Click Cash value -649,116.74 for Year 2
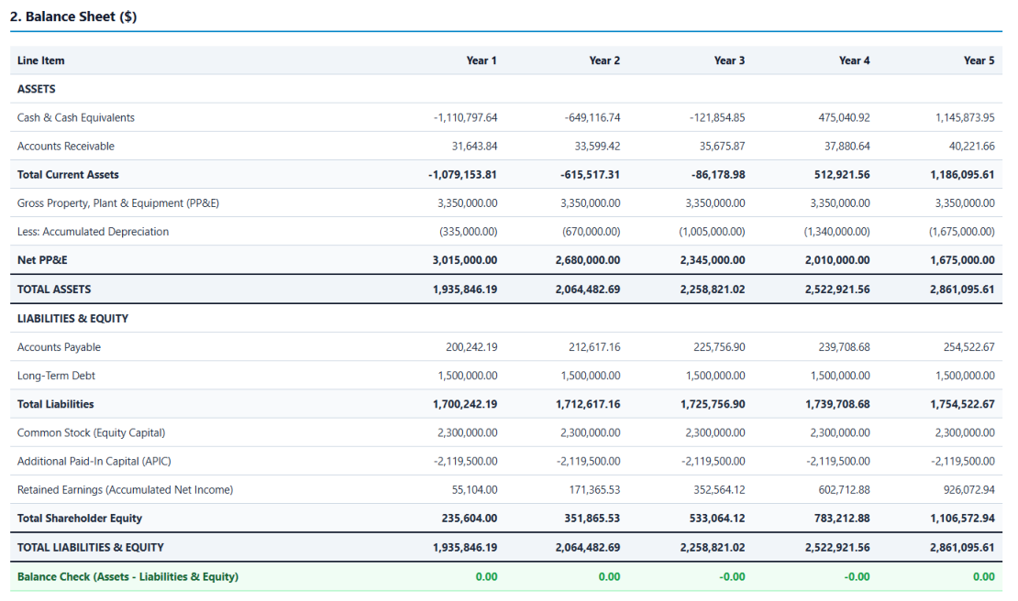 tap(592, 117)
